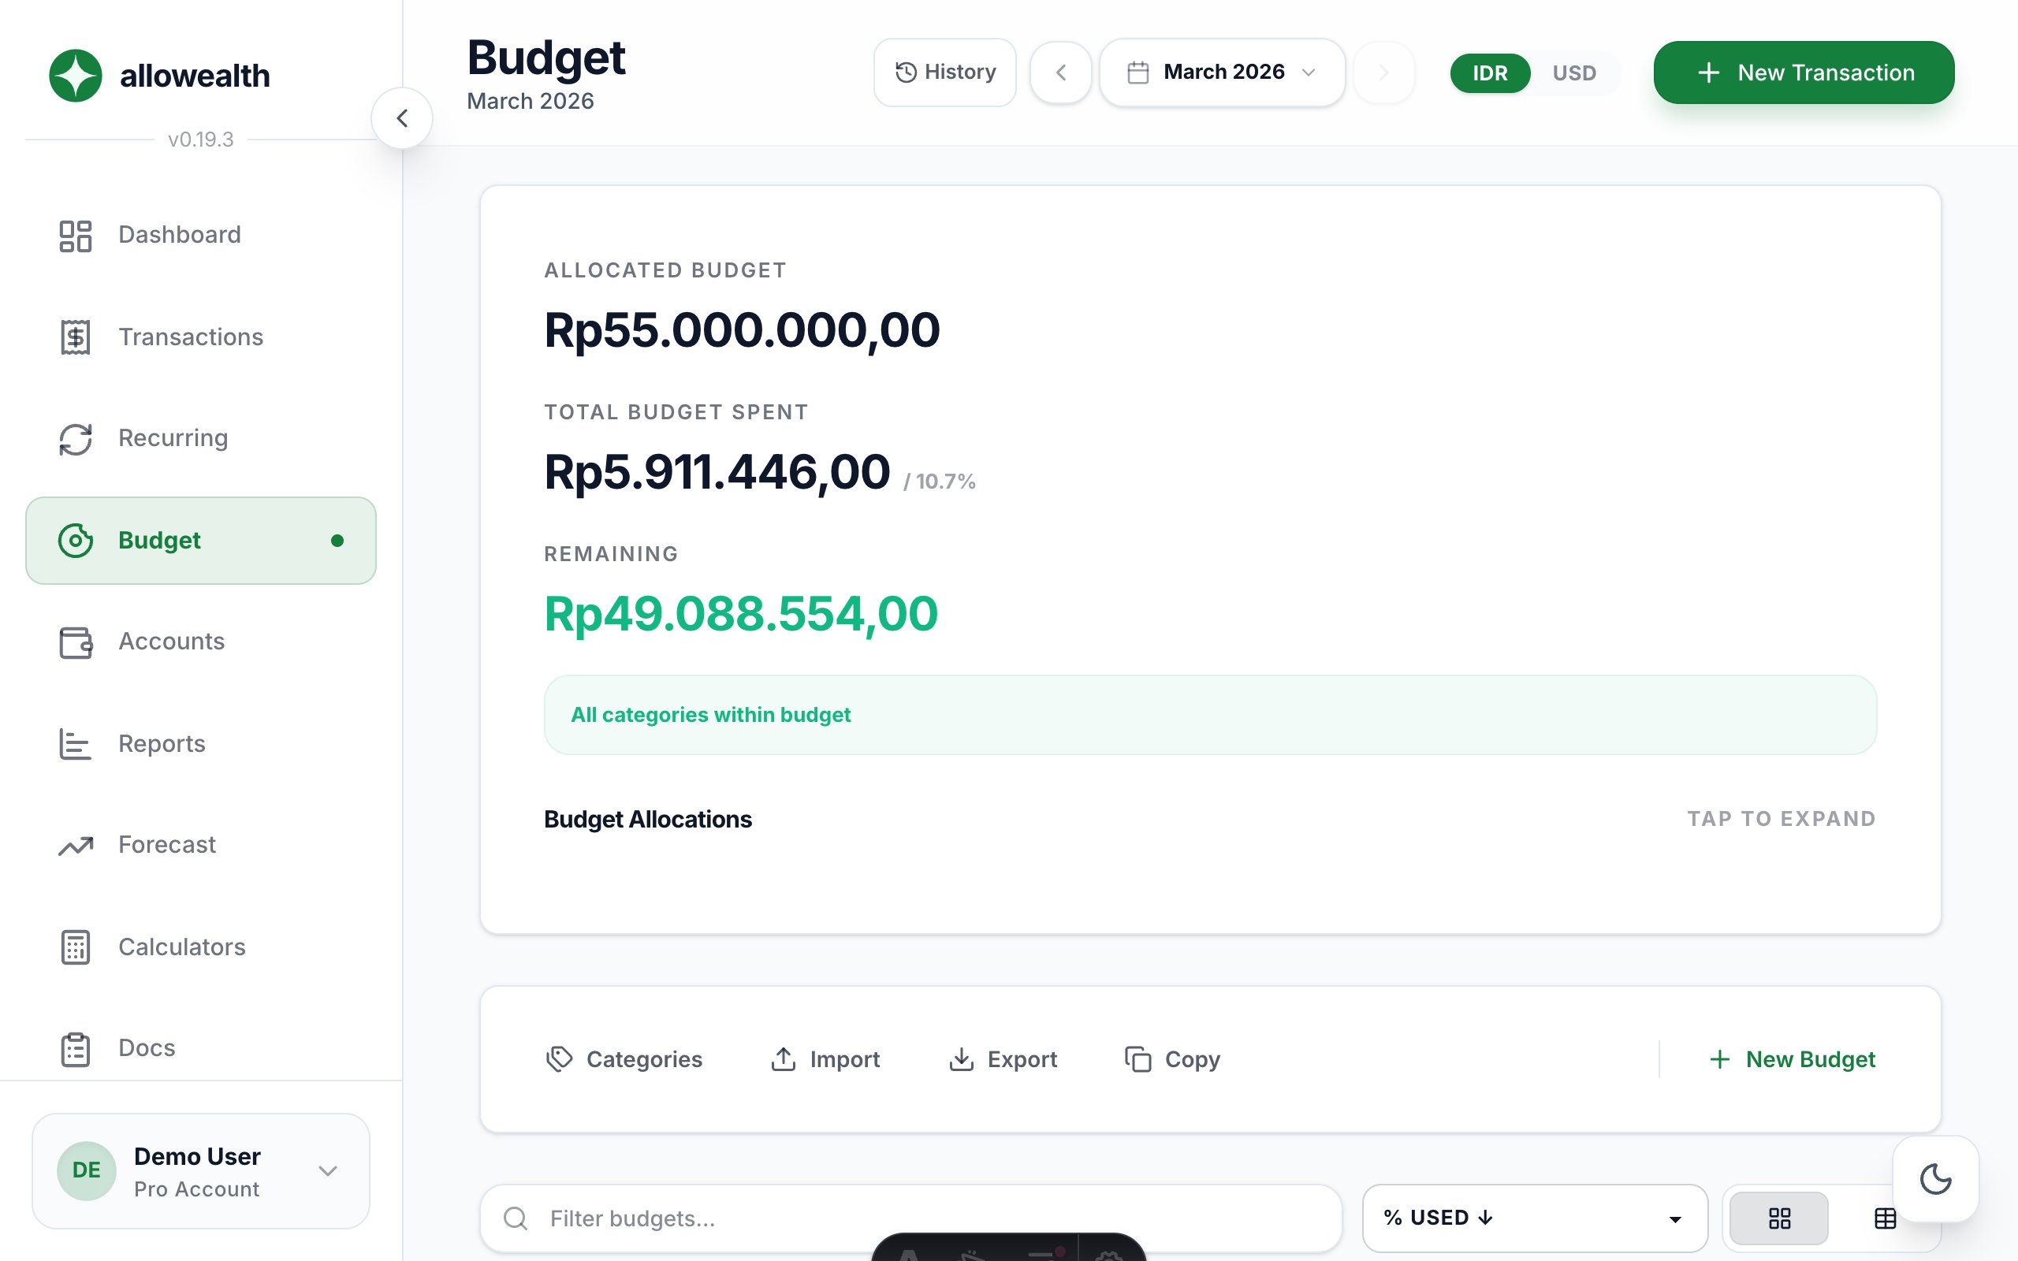Create a New Transaction
The height and width of the screenshot is (1261, 2018).
pyautogui.click(x=1803, y=73)
